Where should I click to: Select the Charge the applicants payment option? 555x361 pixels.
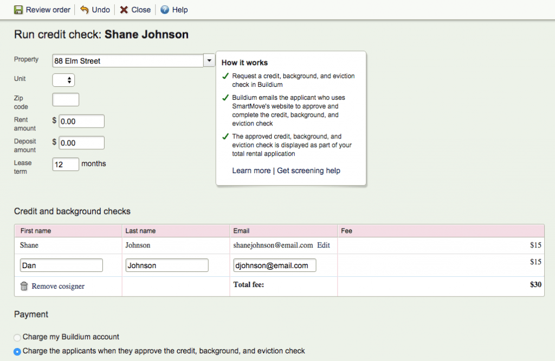point(16,351)
